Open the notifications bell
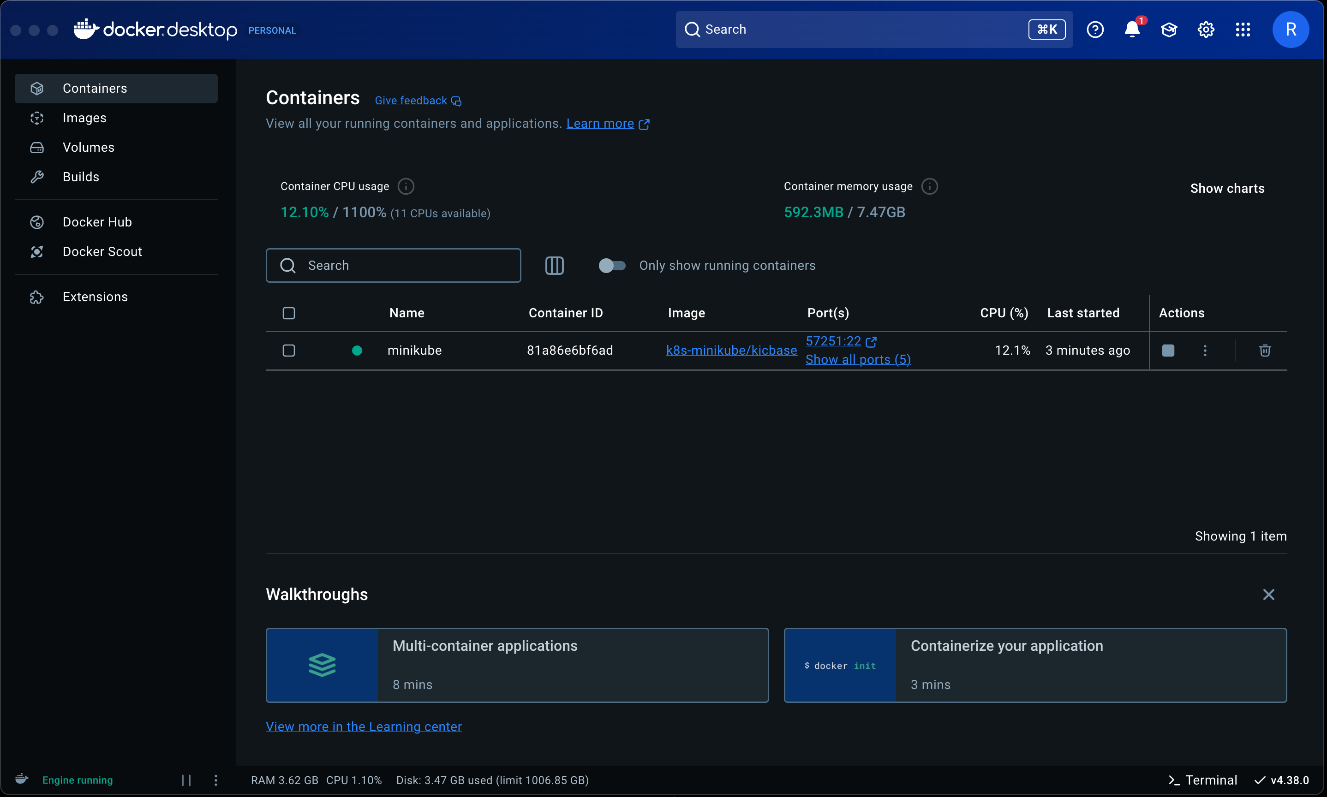 pyautogui.click(x=1132, y=30)
